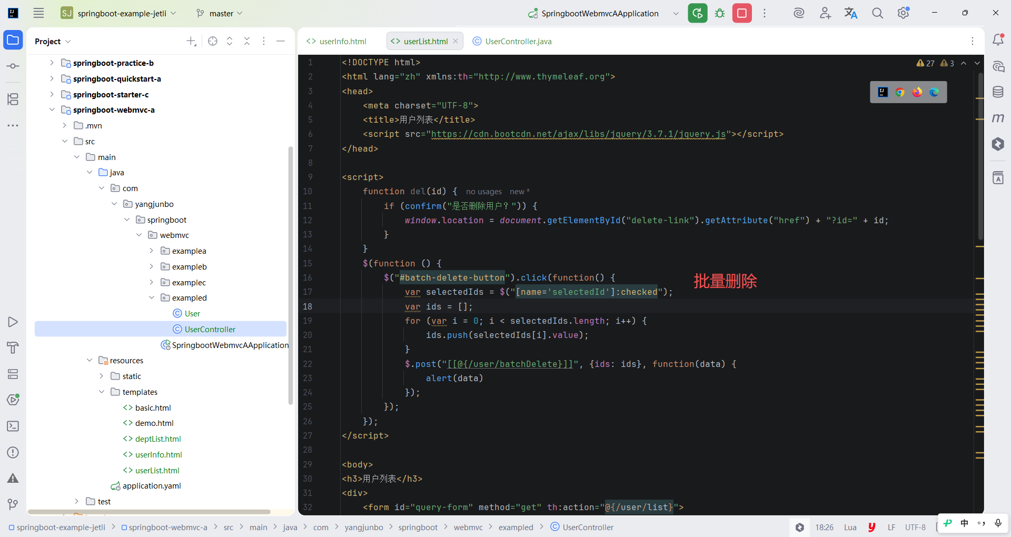Open the Commit tool window

[x=13, y=66]
